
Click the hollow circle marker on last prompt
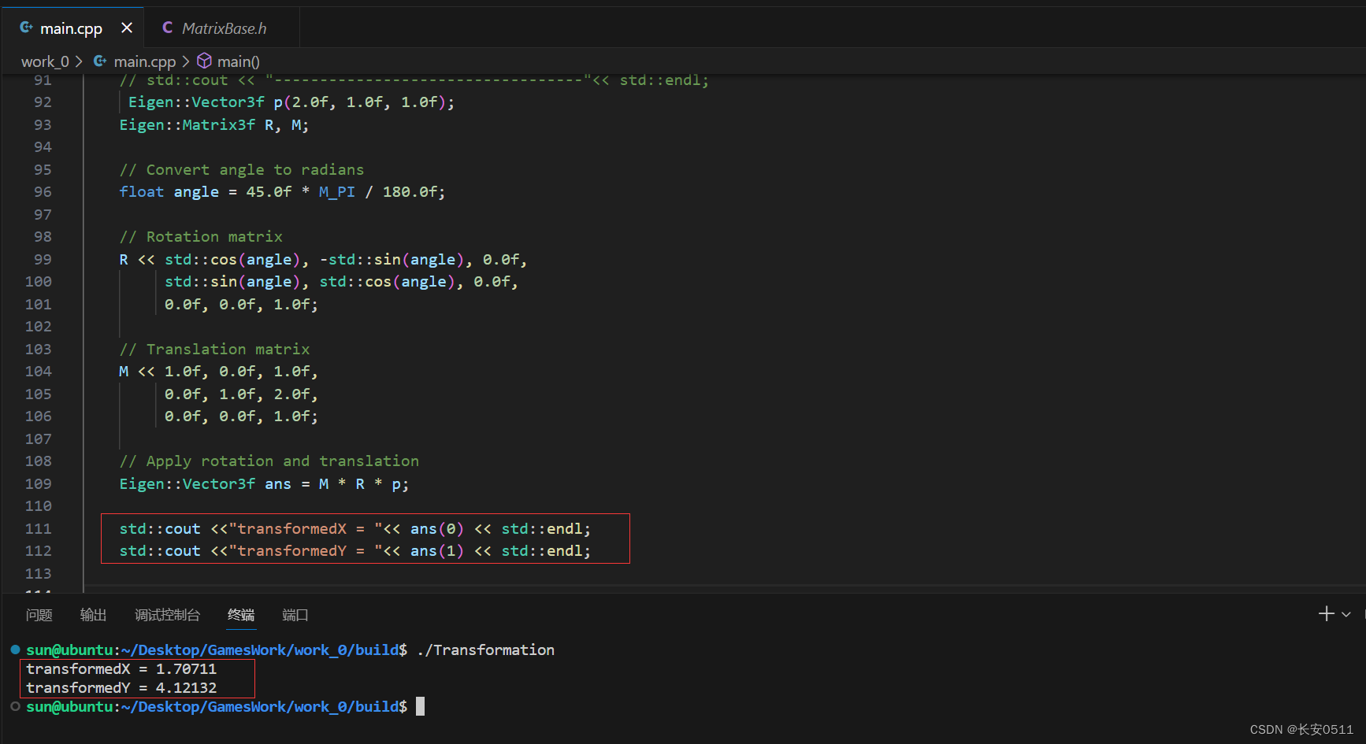tap(15, 706)
